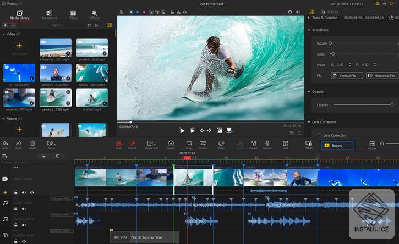Select the Crop tool
This screenshot has height=244, width=399.
click(x=189, y=143)
